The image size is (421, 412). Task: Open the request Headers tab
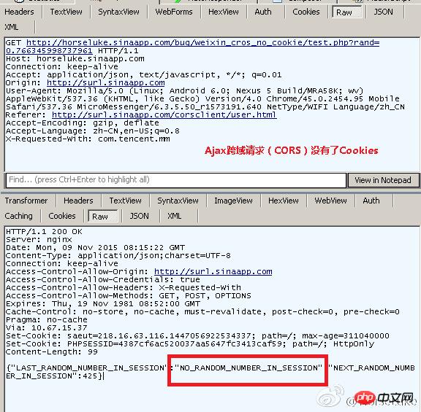click(x=20, y=12)
